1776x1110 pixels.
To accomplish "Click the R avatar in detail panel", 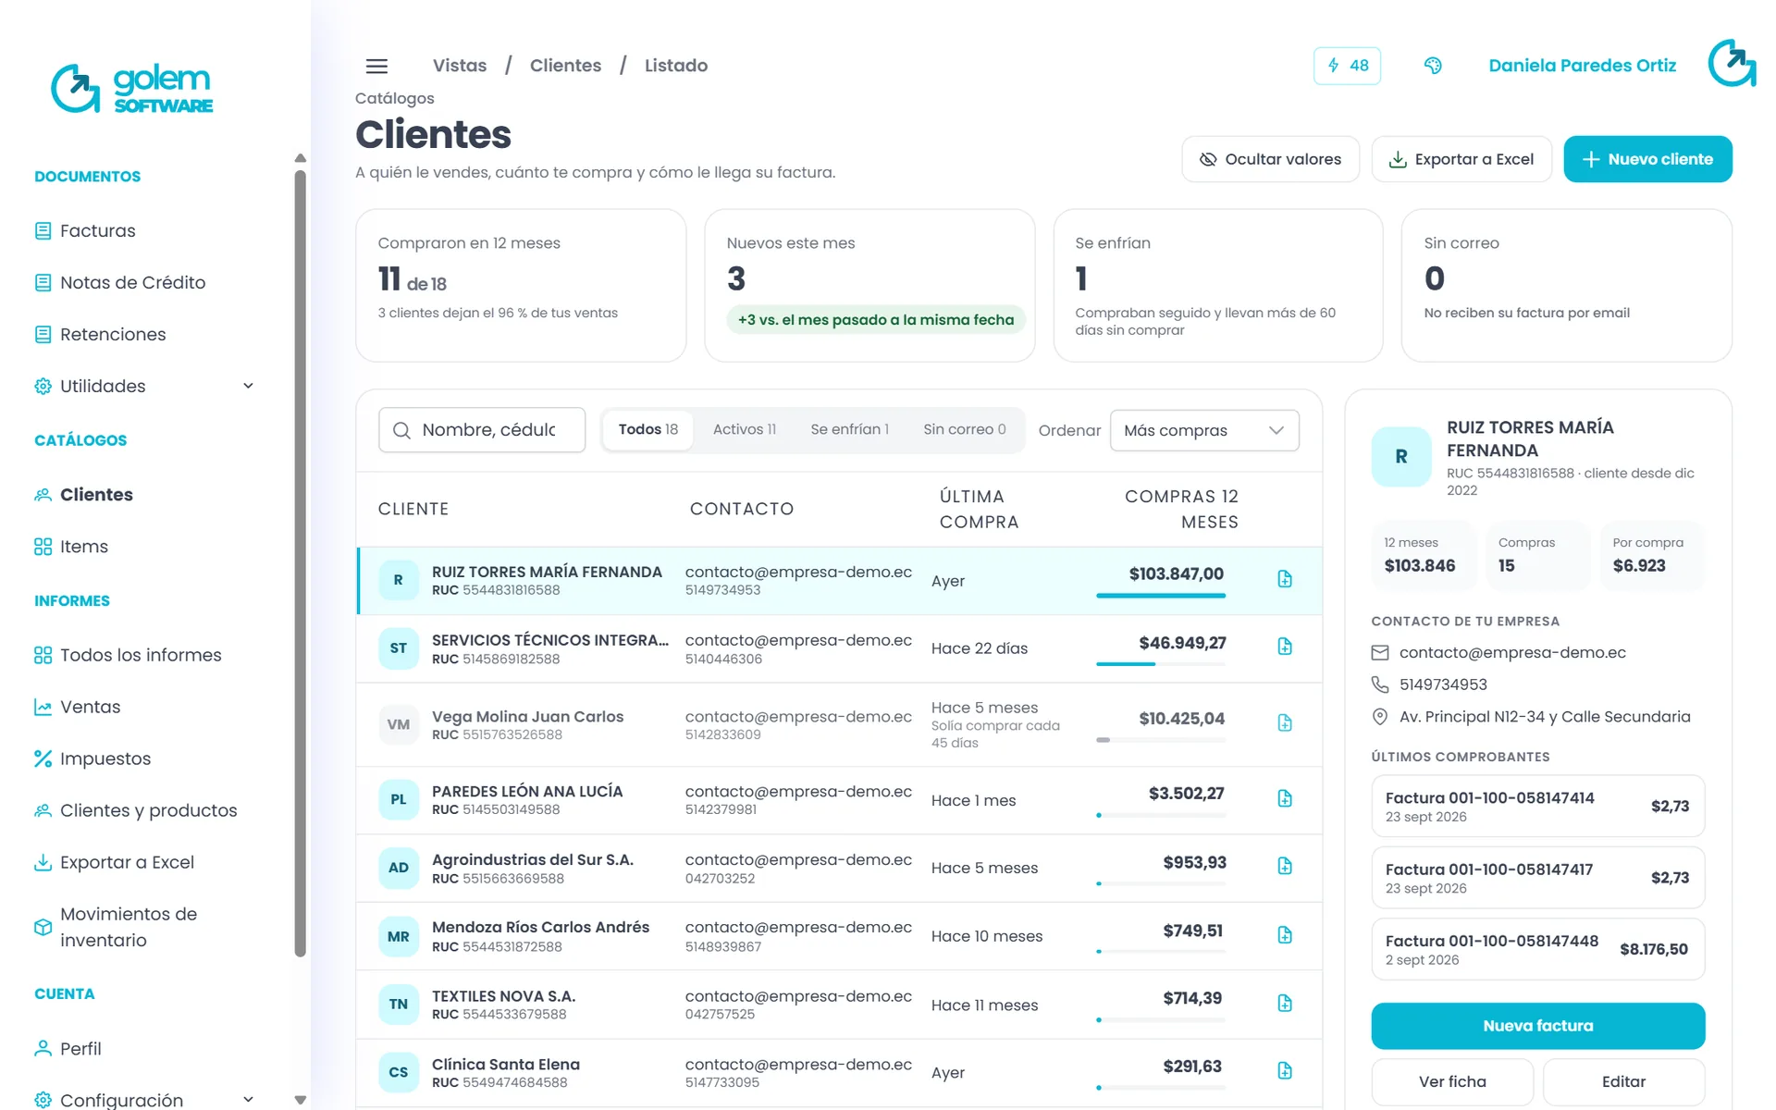I will click(1401, 456).
